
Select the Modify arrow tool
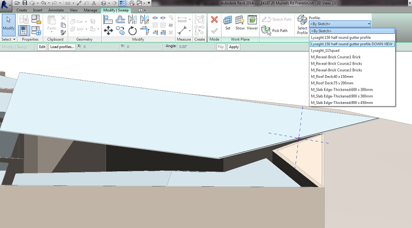[x=8, y=25]
